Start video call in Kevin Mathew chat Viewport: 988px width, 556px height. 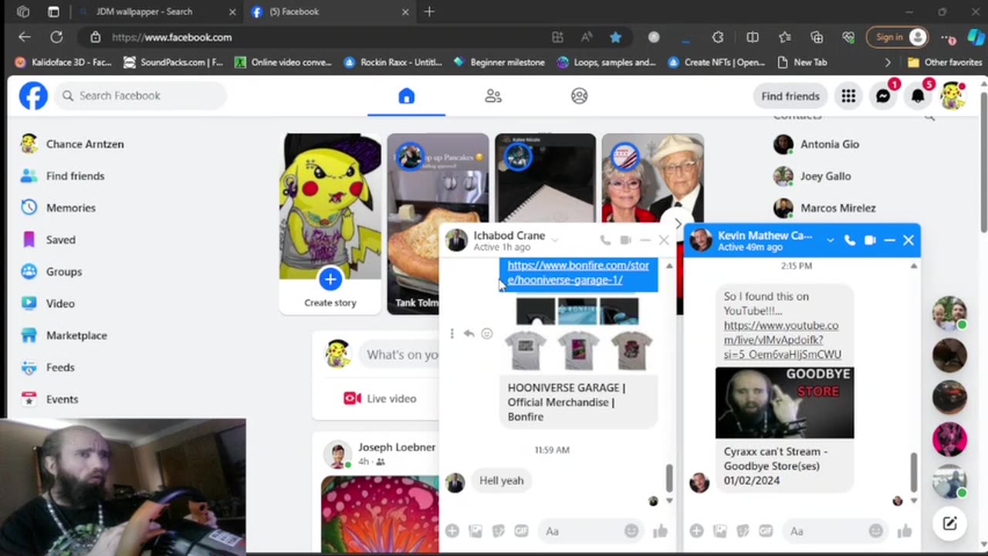(870, 240)
